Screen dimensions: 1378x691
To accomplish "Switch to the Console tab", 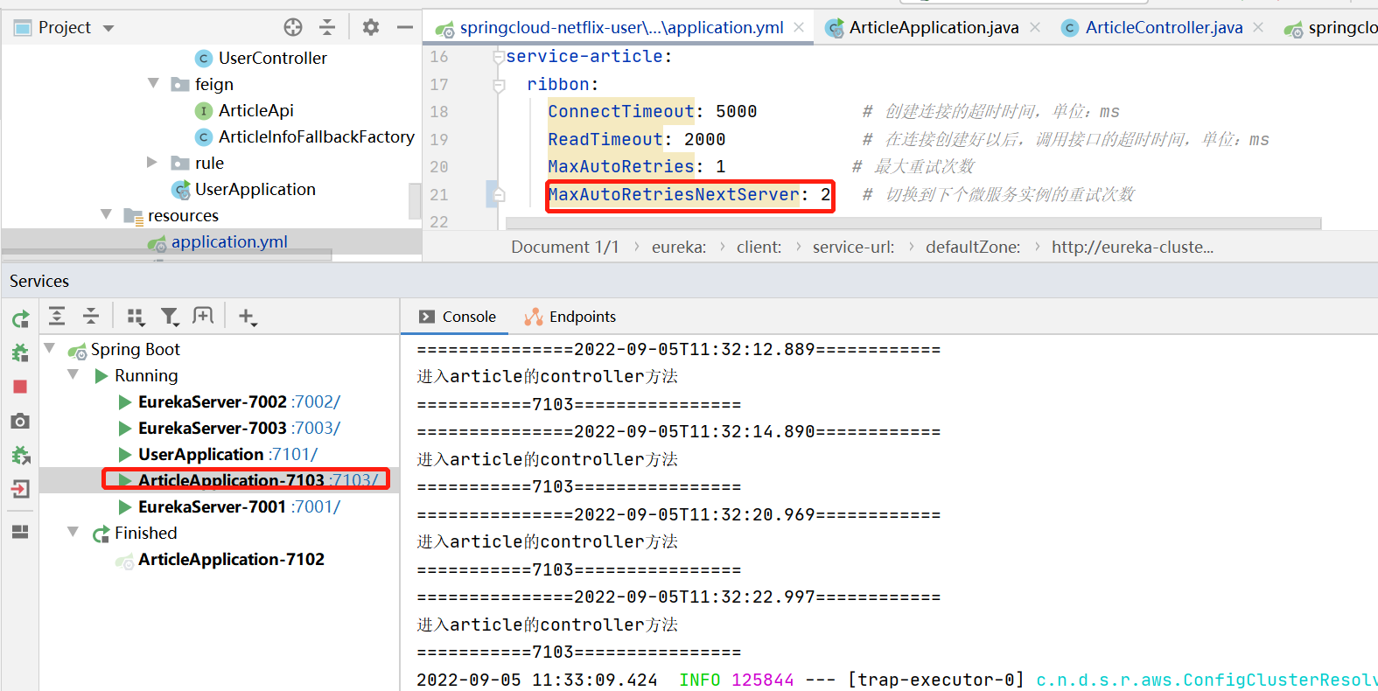I will 458,317.
